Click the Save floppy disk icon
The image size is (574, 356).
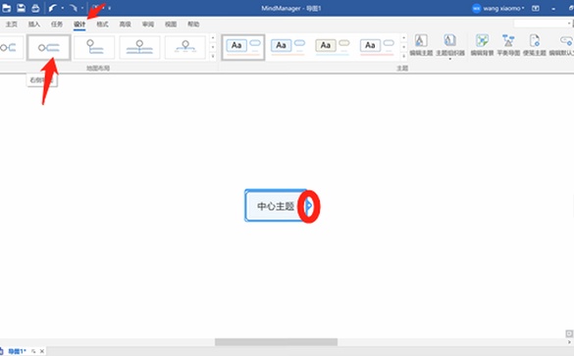pyautogui.click(x=21, y=8)
